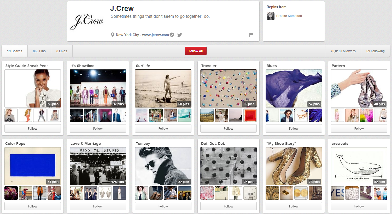Open the 19 Boards tab
Screen dimensions: 392x214
point(15,51)
